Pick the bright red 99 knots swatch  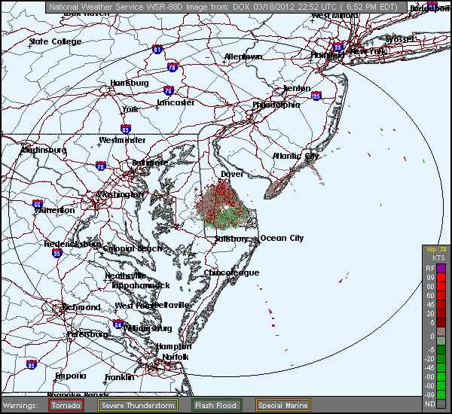pyautogui.click(x=441, y=278)
